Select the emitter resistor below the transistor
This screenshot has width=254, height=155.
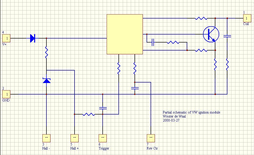click(215, 65)
